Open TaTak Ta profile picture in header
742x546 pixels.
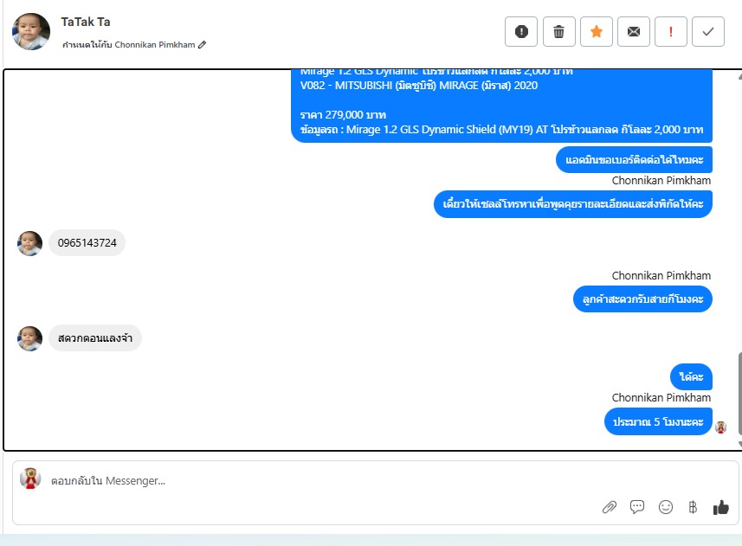tap(31, 32)
